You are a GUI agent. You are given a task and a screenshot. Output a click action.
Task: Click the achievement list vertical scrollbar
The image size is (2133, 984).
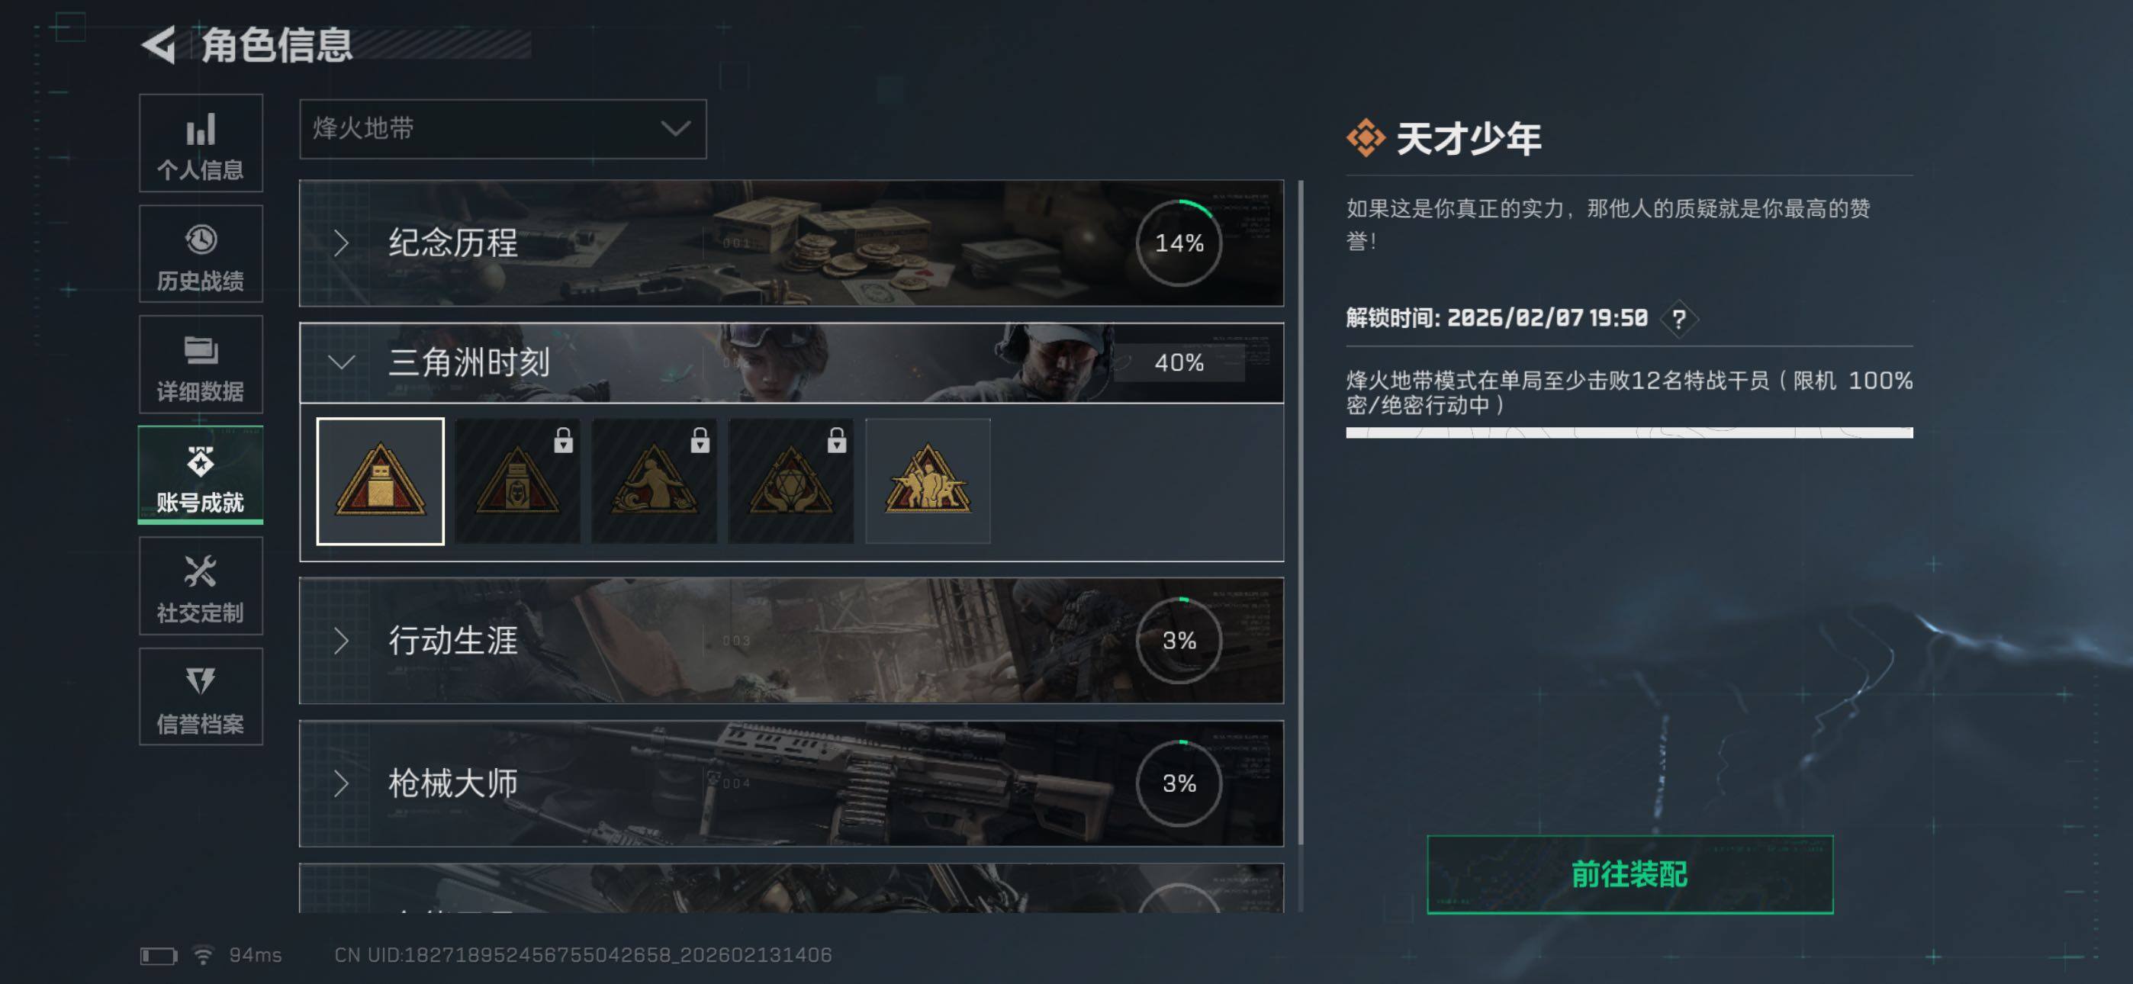pyautogui.click(x=1300, y=513)
